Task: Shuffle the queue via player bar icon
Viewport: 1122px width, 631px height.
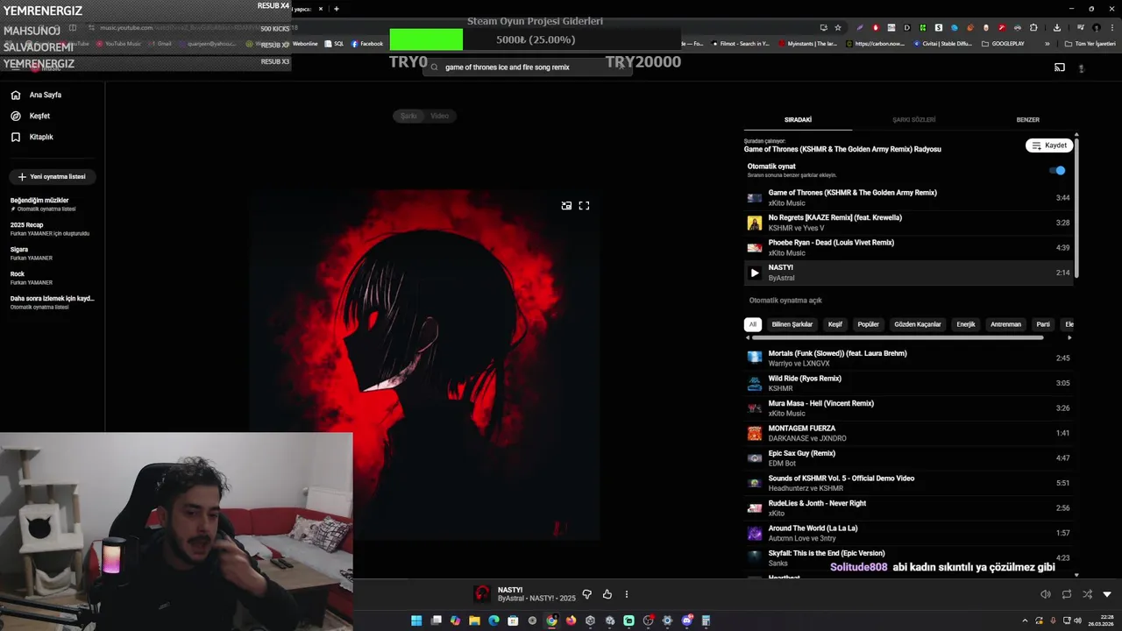Action: [x=1087, y=594]
